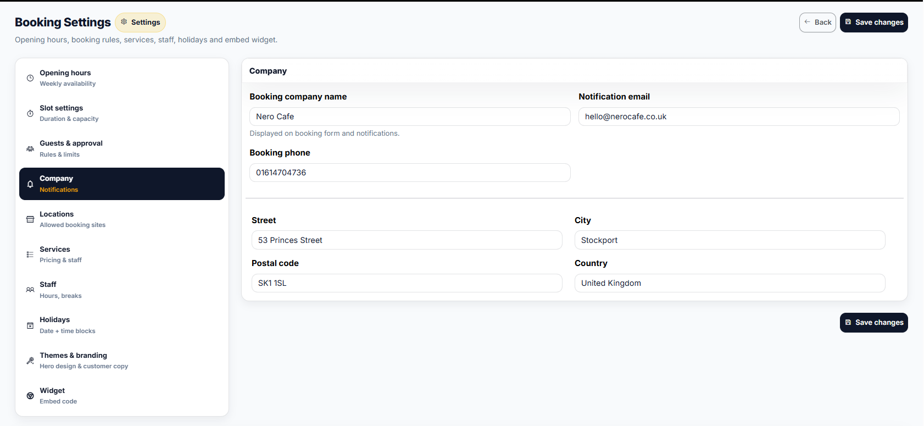The image size is (924, 426).
Task: Click the bell icon in Company item
Action: (x=30, y=184)
